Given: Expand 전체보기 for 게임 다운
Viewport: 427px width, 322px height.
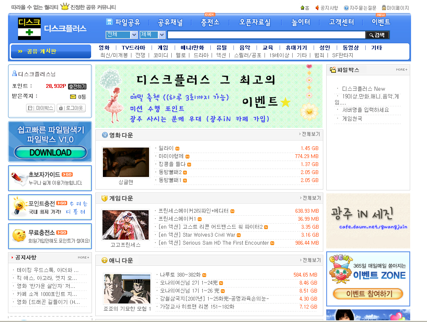Looking at the screenshot, I should coord(310,198).
